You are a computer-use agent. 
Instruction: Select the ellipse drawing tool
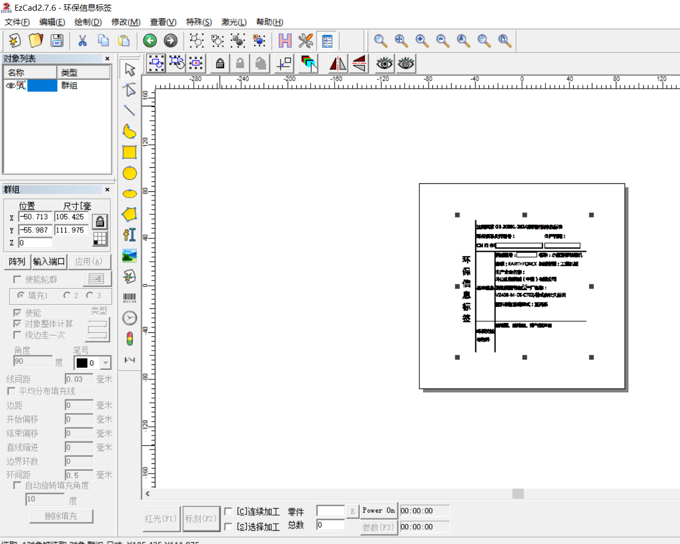point(130,194)
